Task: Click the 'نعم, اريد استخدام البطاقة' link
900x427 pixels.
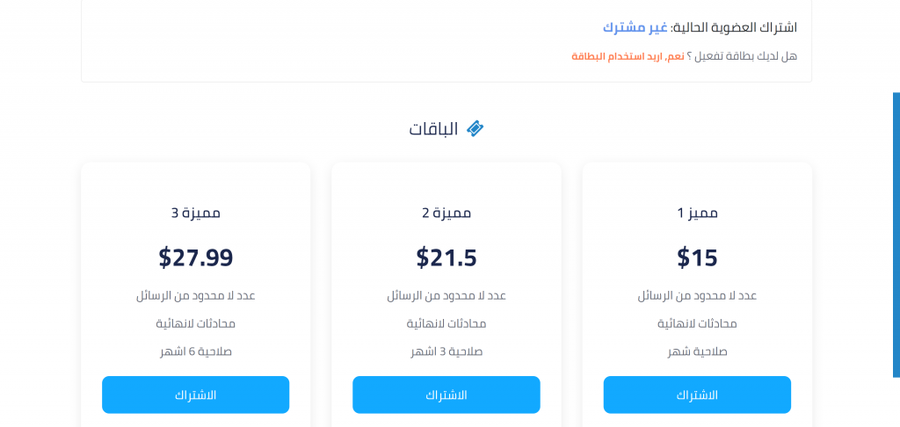Action: click(x=628, y=56)
